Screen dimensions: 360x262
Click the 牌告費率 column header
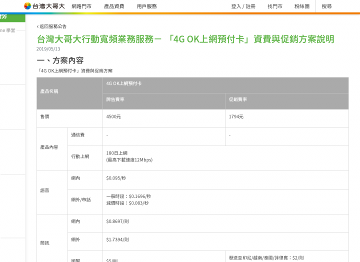click(x=164, y=101)
